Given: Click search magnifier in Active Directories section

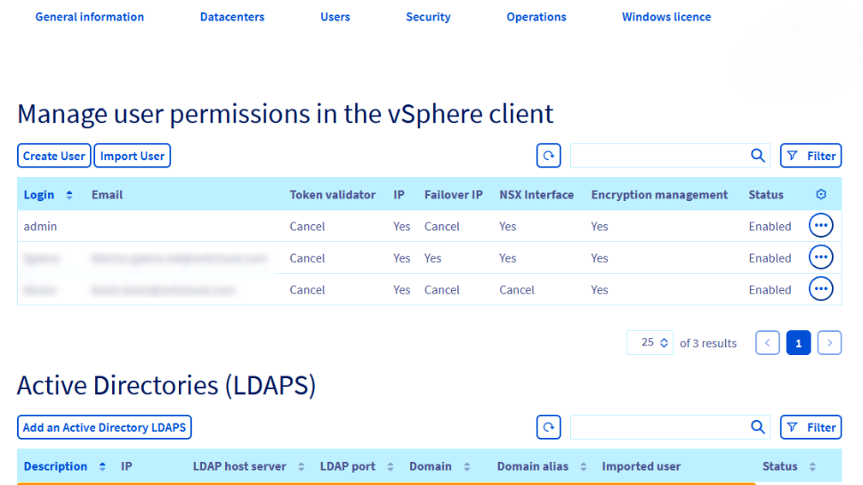Looking at the screenshot, I should pos(758,427).
